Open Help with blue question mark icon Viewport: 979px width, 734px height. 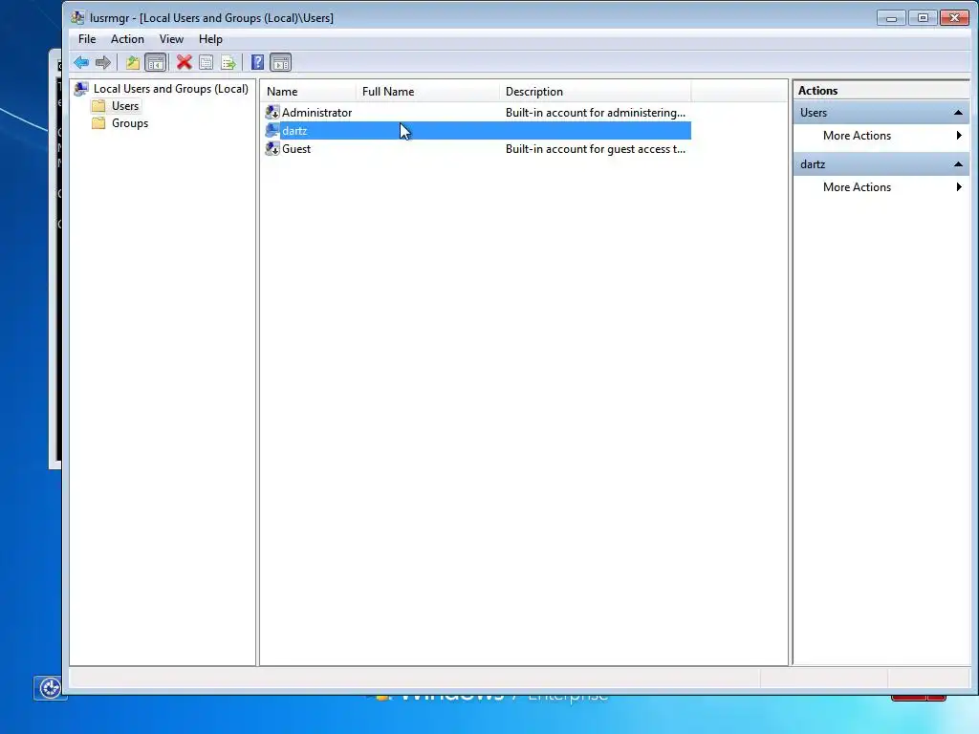pyautogui.click(x=257, y=62)
